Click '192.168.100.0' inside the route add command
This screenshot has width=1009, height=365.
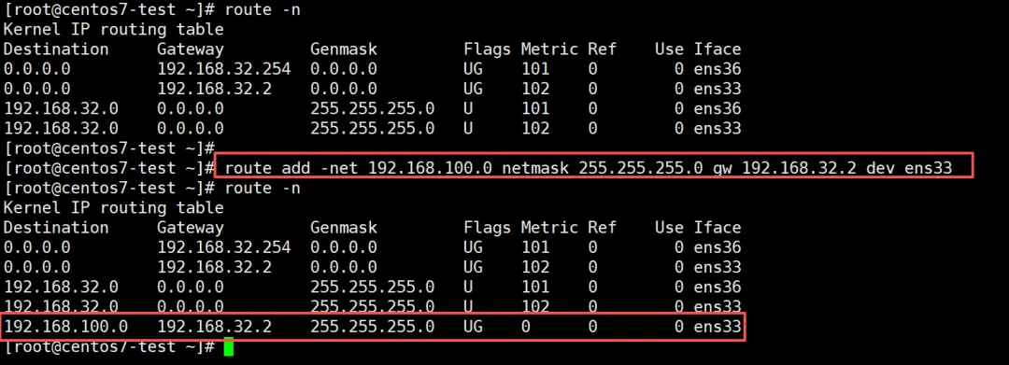(431, 169)
